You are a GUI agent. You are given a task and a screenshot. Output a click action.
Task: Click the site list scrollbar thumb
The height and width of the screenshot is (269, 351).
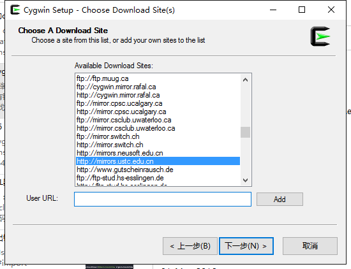coord(245,133)
